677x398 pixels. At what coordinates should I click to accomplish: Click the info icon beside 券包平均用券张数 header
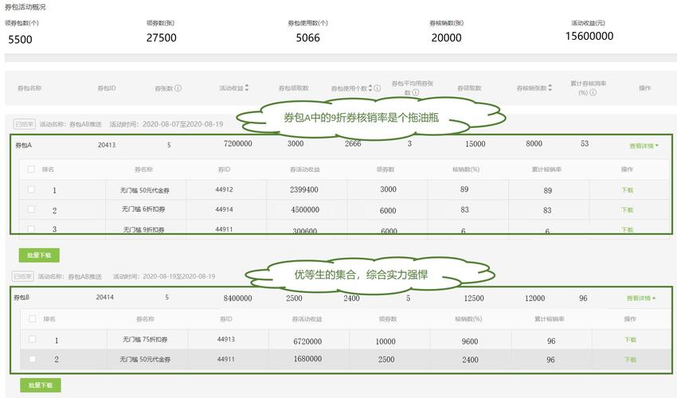[x=415, y=92]
